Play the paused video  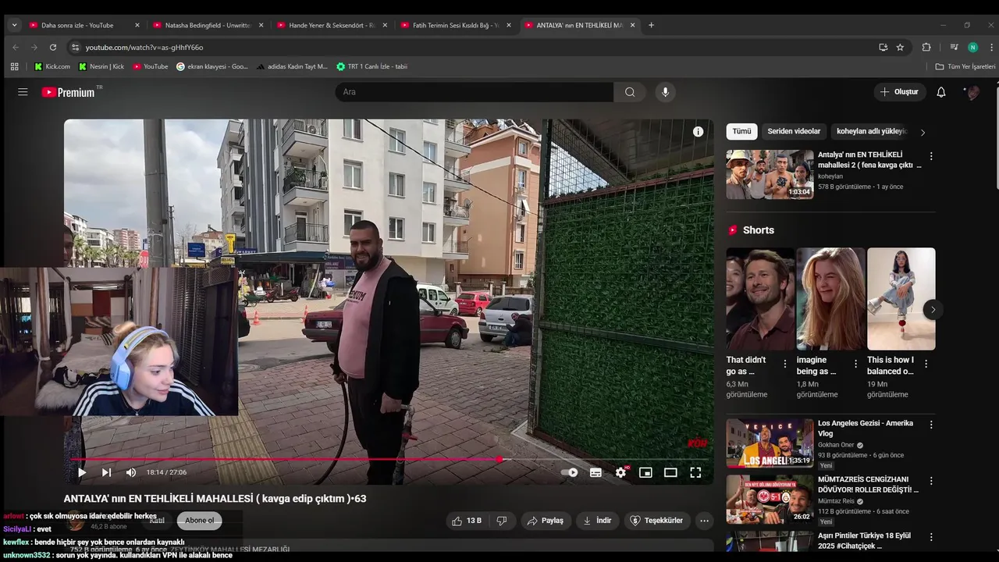pos(82,472)
